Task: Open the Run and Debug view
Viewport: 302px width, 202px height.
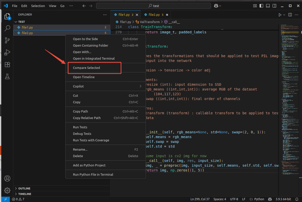Action: 7,52
